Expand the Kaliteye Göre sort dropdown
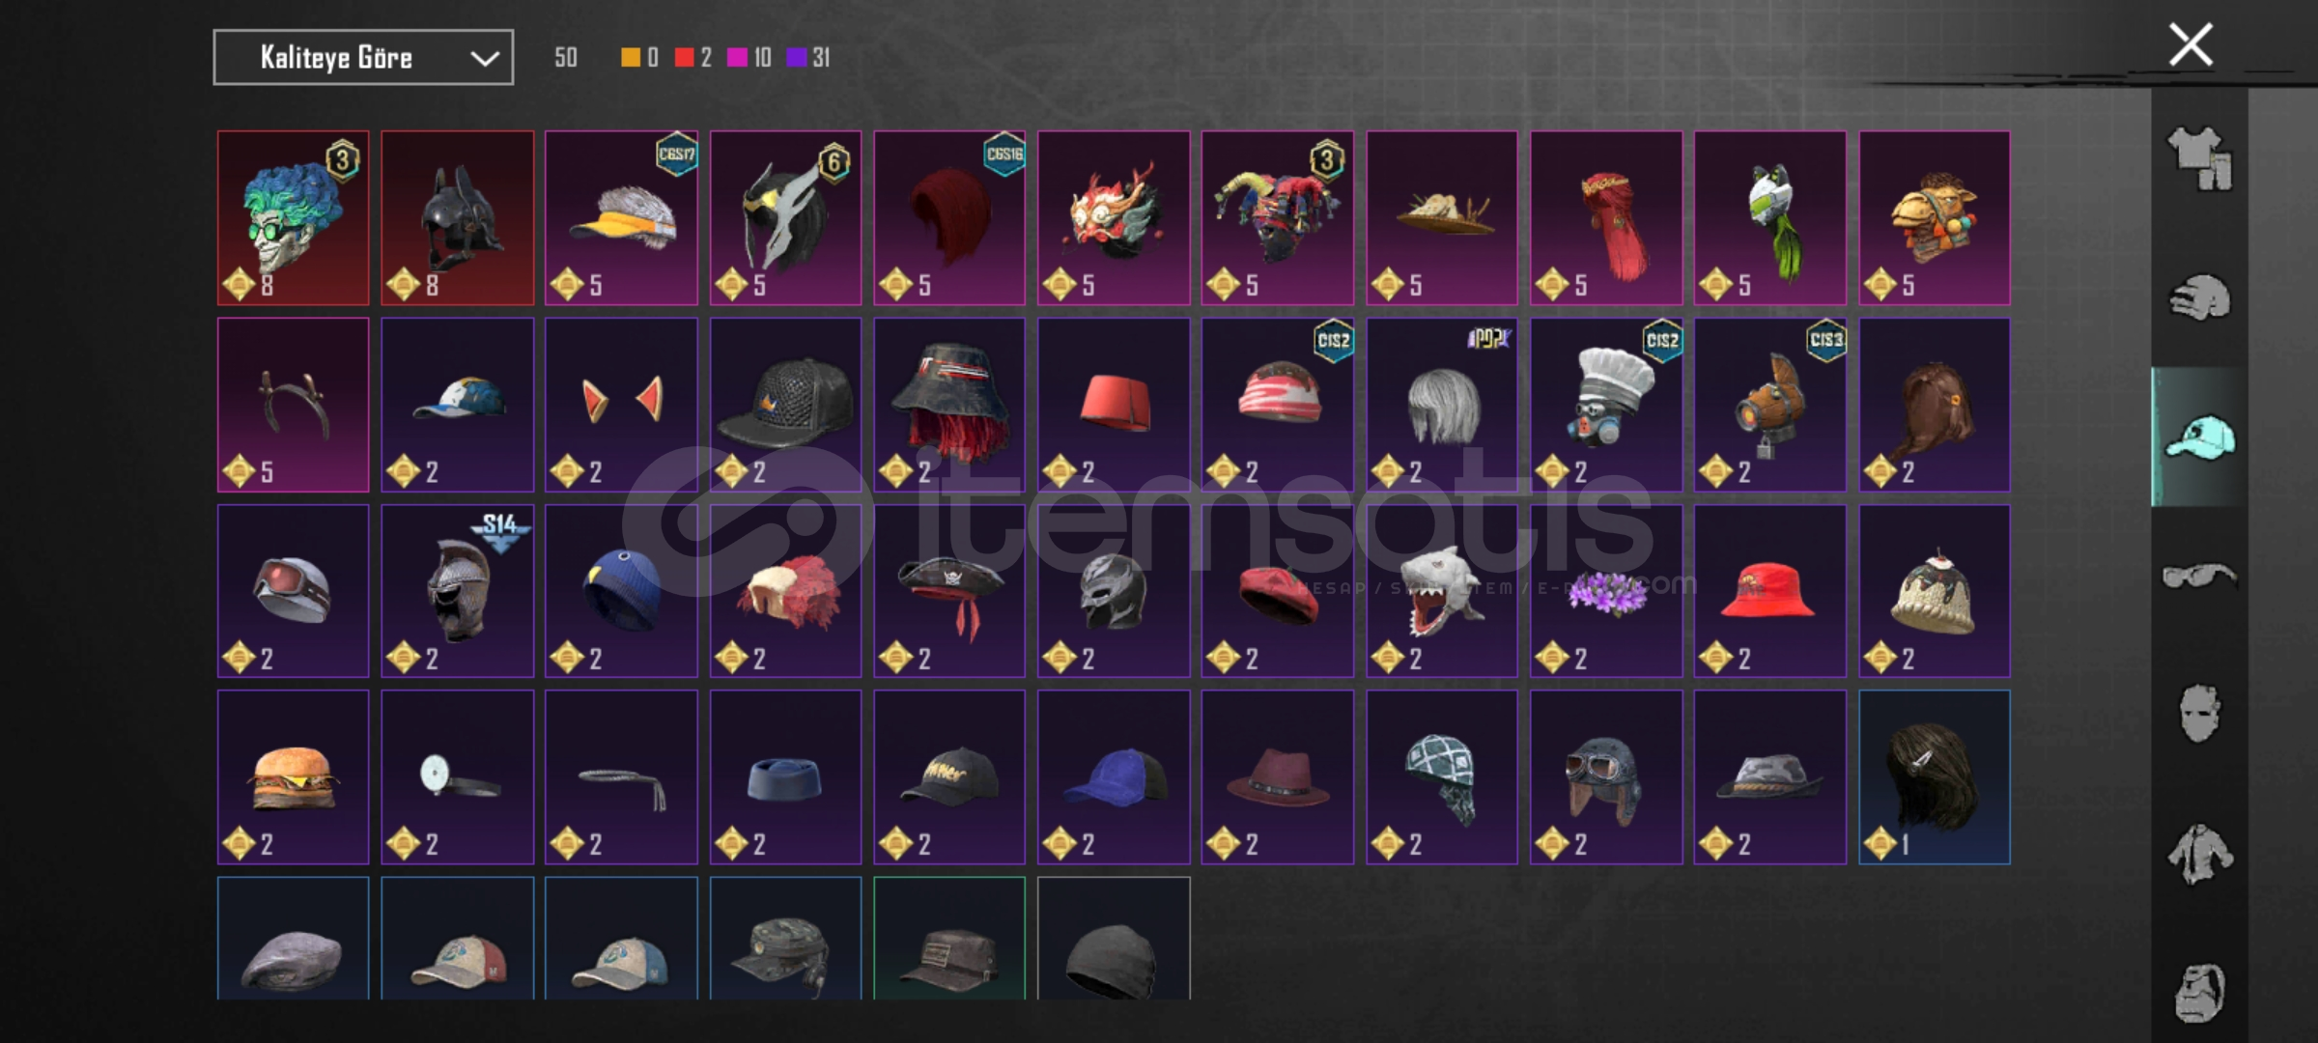This screenshot has width=2318, height=1043. [x=363, y=58]
